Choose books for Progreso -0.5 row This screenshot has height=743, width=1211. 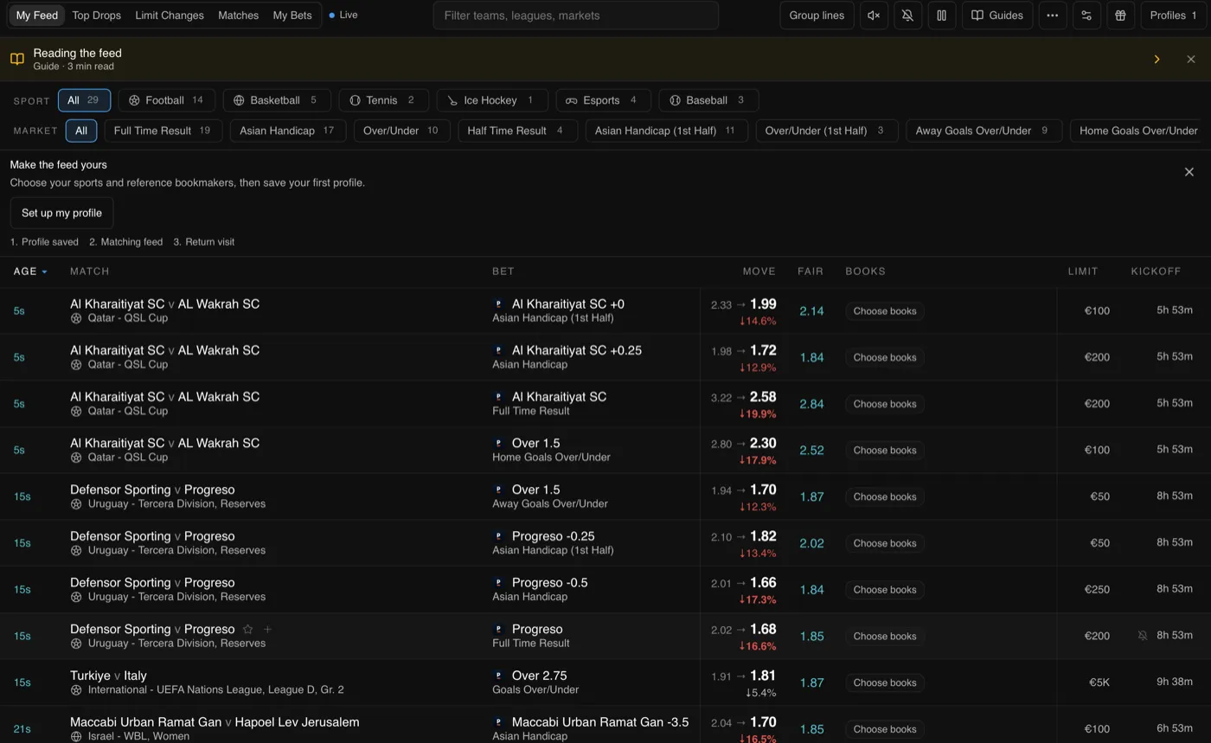point(884,590)
